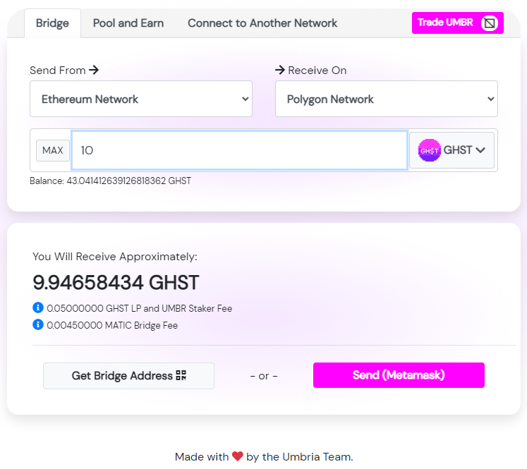This screenshot has height=469, width=527.
Task: Click the pink GHST token logo
Action: (x=430, y=150)
